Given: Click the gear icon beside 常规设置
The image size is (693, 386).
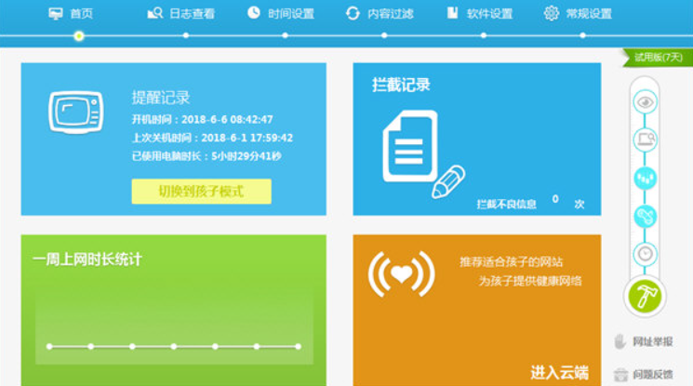Looking at the screenshot, I should tap(551, 13).
